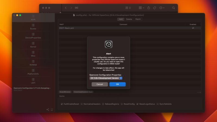Image resolution: width=217 pixels, height=122 pixels.
Task: Add a row with plus icon
Action: coord(200,92)
